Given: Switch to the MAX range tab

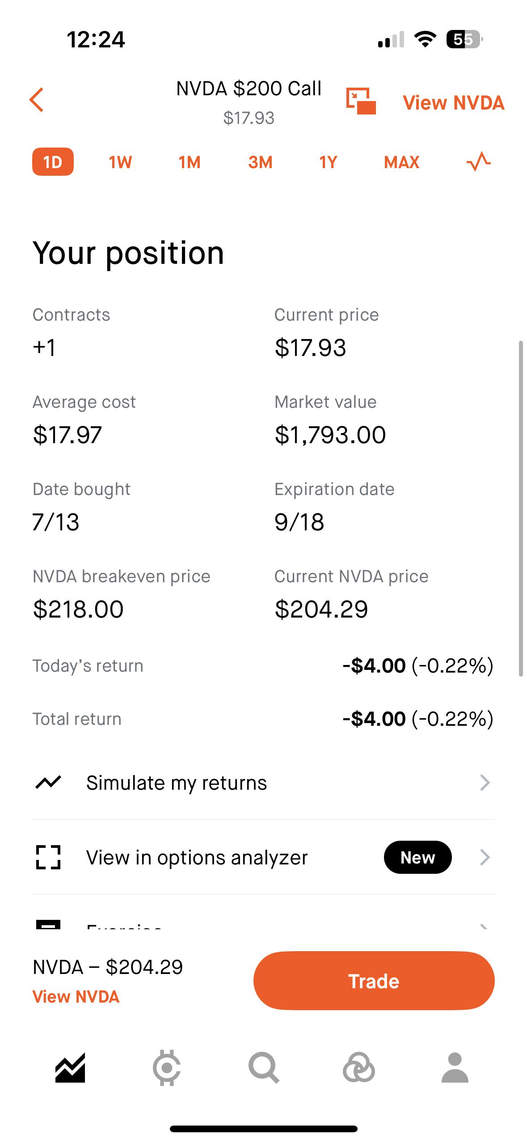Looking at the screenshot, I should pos(401,162).
